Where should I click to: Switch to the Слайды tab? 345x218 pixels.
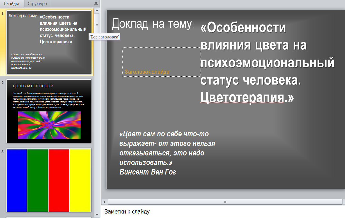tap(12, 4)
